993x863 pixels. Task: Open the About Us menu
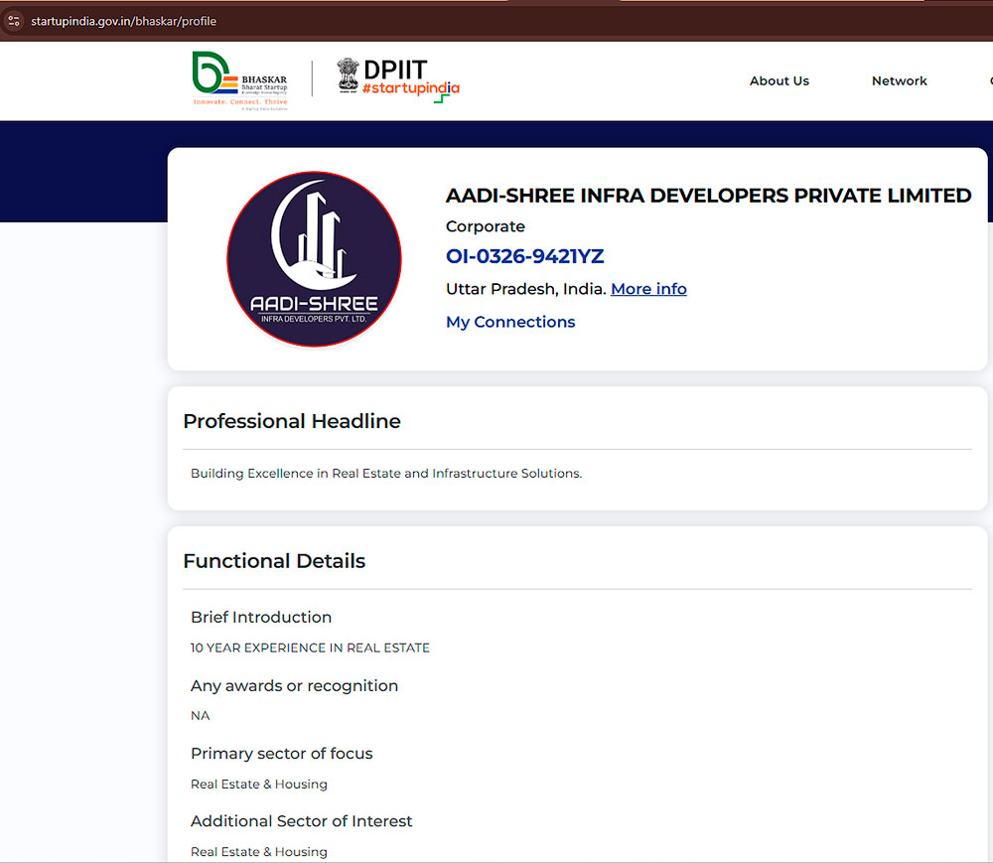[x=779, y=81]
